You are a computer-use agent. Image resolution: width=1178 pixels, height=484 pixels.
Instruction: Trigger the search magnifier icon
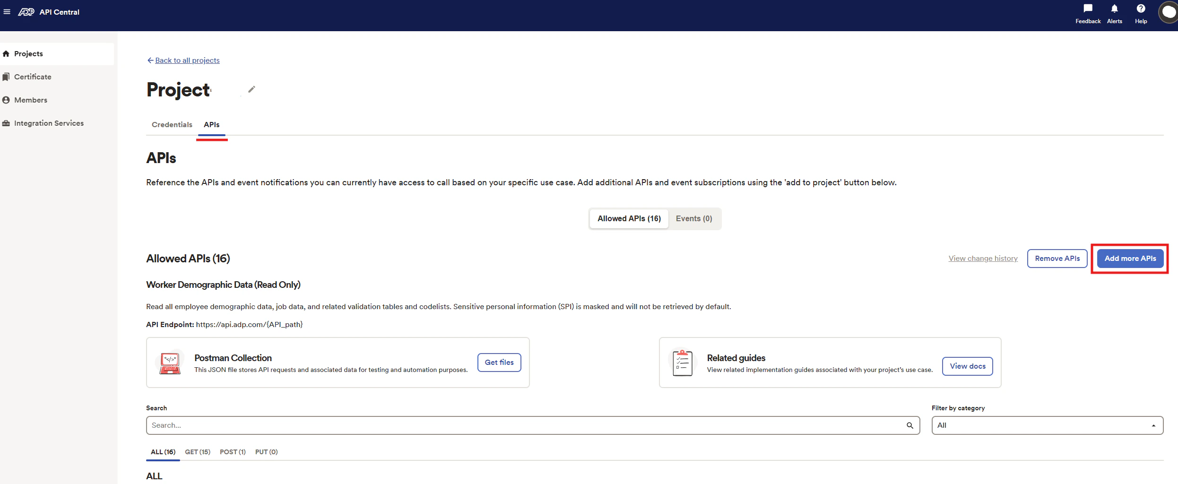click(x=910, y=425)
